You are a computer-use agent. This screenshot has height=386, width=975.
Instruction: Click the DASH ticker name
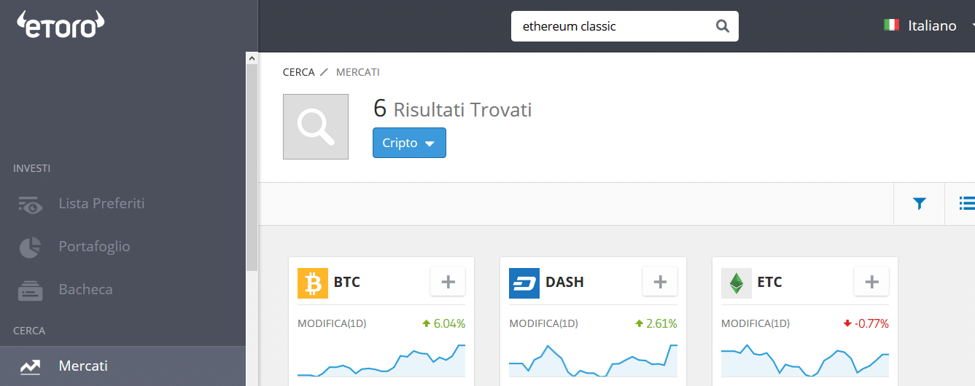[x=564, y=282]
